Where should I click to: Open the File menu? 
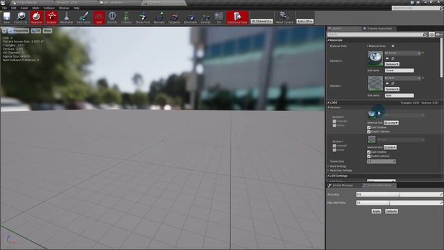[x=5, y=8]
